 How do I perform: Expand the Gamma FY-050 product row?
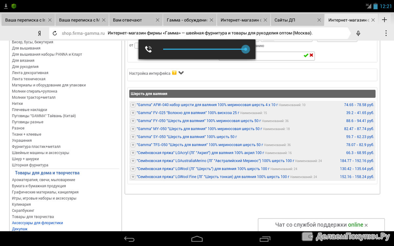tap(133, 121)
